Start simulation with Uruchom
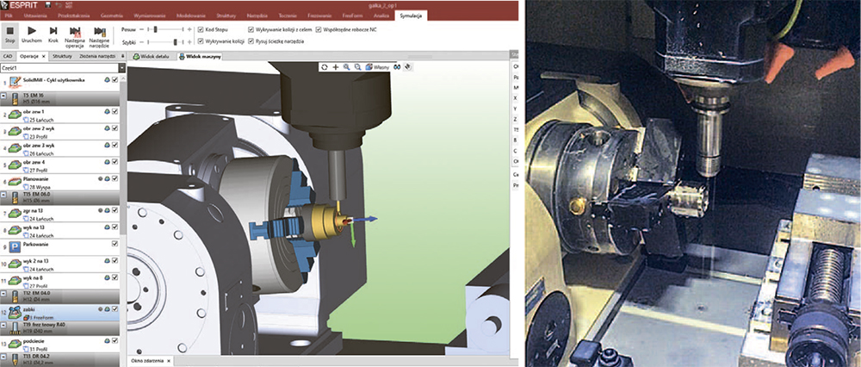Viewport: 861px width, 367px height. tap(32, 34)
